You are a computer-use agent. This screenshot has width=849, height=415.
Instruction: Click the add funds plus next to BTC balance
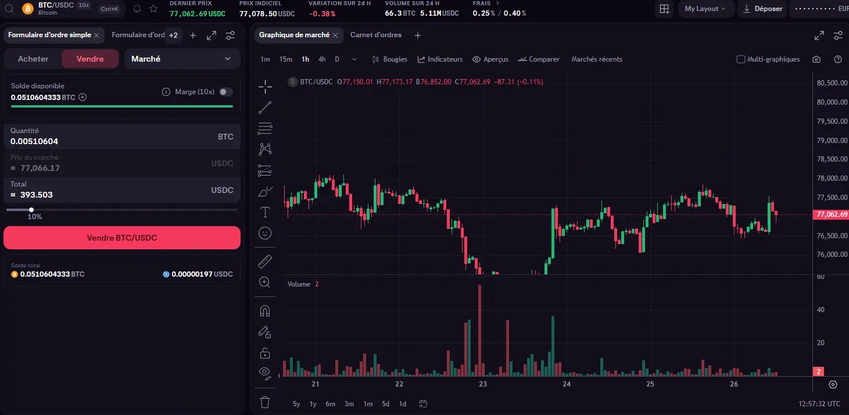[83, 97]
